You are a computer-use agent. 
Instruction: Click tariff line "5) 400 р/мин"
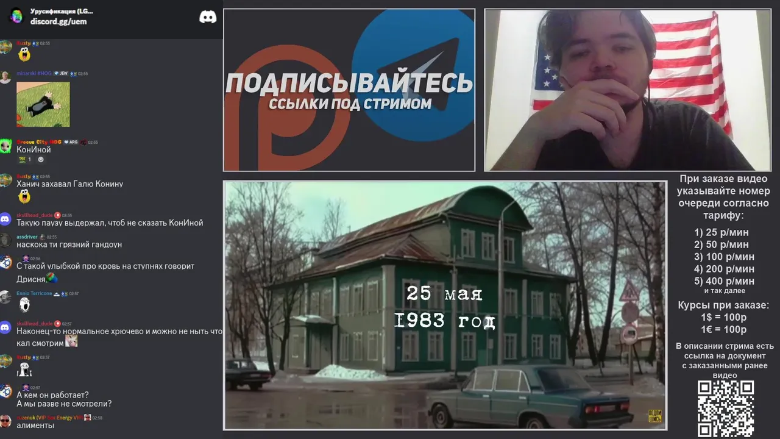(724, 281)
